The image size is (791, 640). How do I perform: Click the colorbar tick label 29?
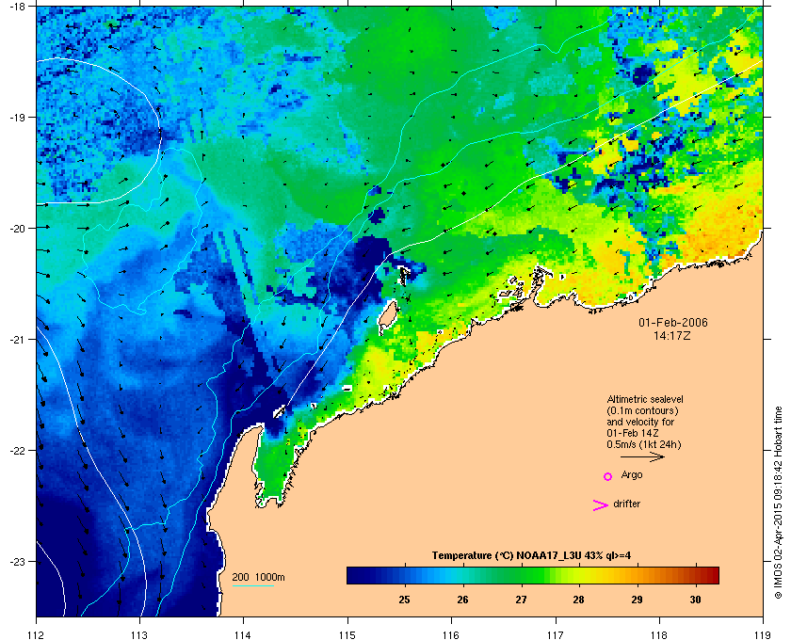click(x=638, y=600)
